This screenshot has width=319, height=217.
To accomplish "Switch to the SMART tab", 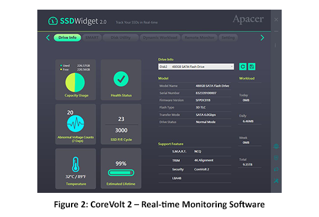I will pos(92,38).
